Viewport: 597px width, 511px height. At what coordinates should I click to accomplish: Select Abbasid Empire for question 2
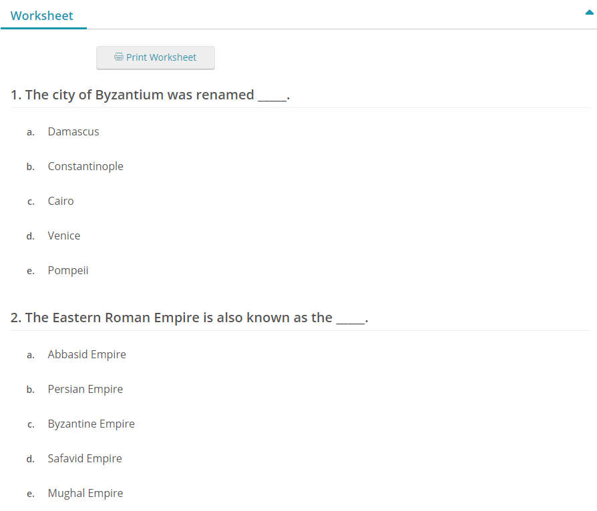pos(87,354)
